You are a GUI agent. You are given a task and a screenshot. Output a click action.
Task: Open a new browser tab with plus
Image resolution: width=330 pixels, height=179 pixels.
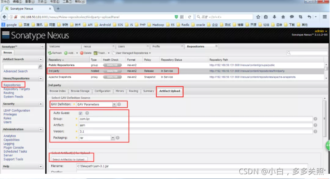click(x=58, y=9)
